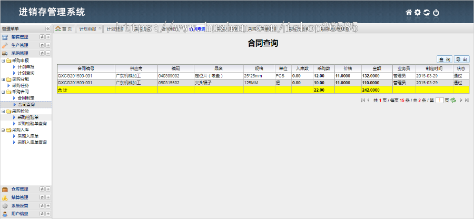The width and height of the screenshot is (474, 219).
Task: Click the header refresh arrows icon
Action: [x=427, y=13]
